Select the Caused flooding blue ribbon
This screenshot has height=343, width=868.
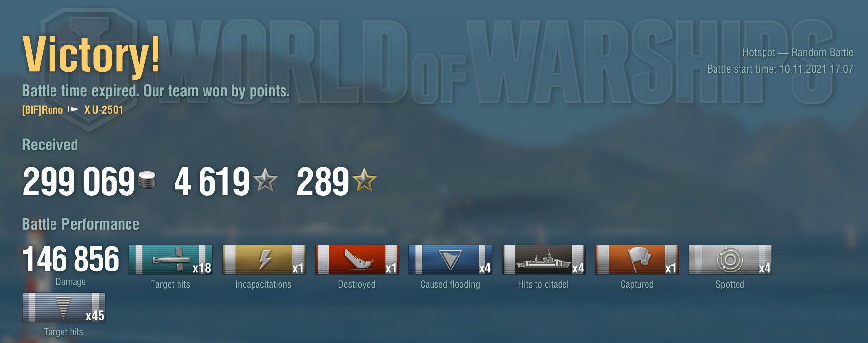pos(450,260)
